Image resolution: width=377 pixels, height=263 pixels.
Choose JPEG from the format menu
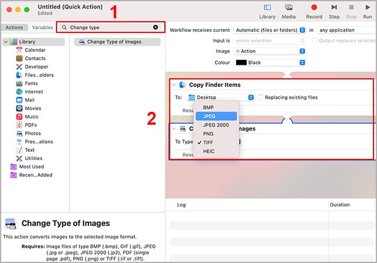coord(211,116)
